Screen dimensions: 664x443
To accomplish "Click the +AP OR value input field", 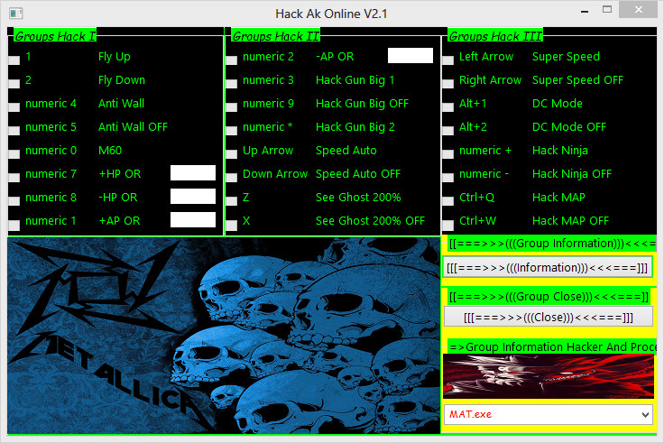I will pyautogui.click(x=193, y=220).
